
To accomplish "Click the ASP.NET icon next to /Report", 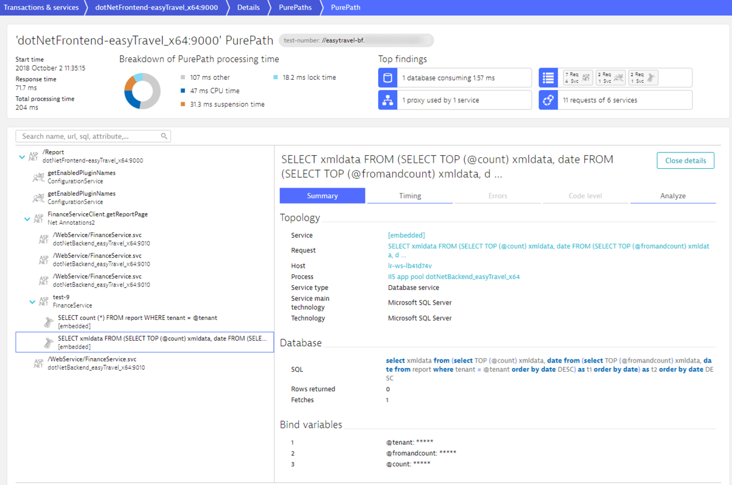I will (35, 157).
